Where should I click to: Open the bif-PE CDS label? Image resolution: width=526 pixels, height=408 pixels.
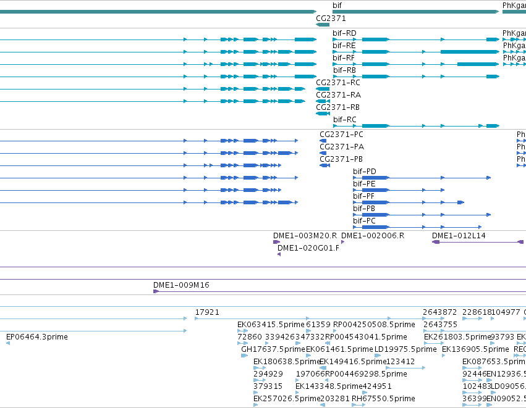click(364, 184)
